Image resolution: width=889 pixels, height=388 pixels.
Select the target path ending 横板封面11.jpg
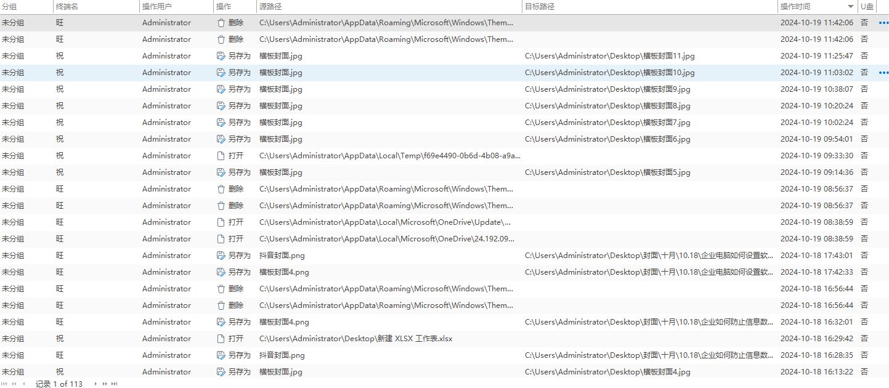click(610, 56)
